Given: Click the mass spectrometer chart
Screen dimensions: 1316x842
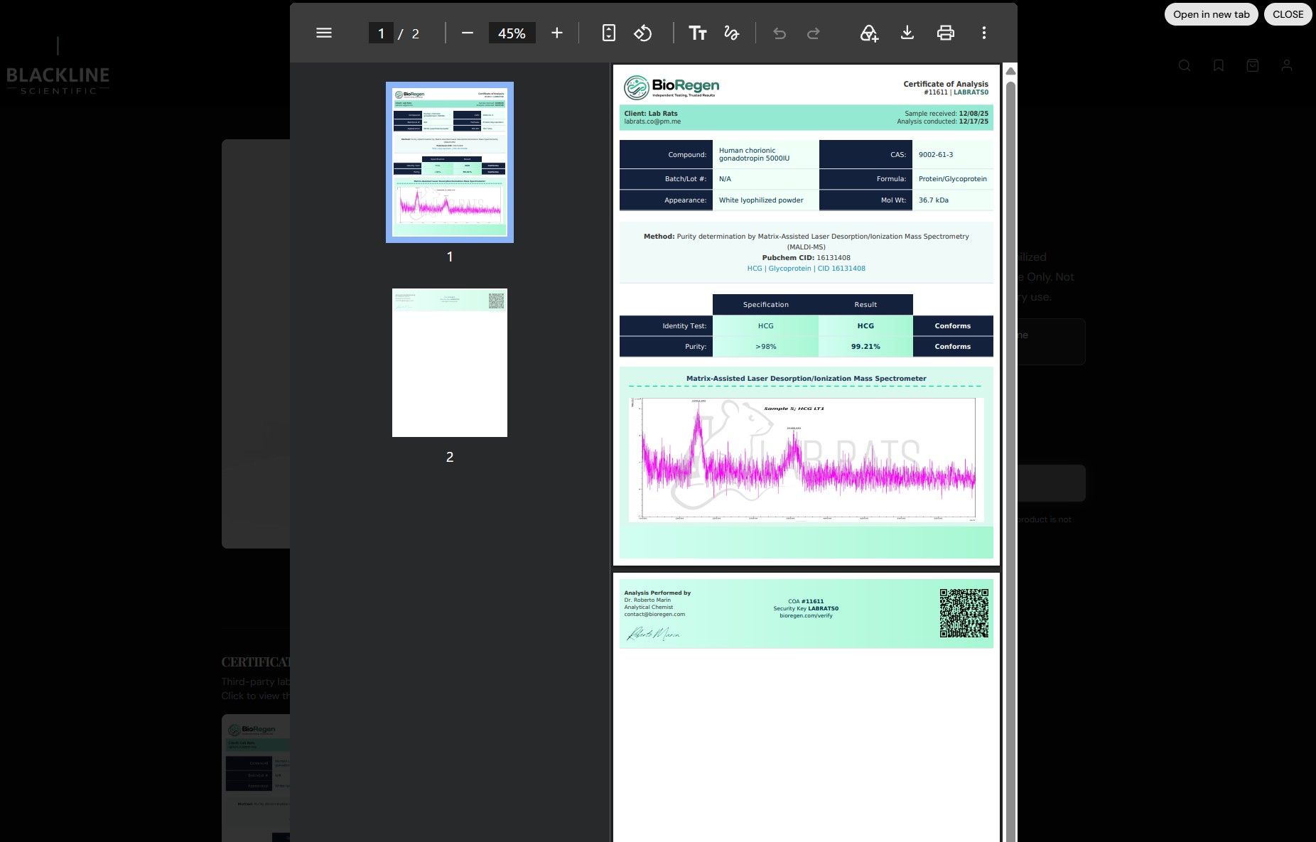Looking at the screenshot, I should 806,460.
